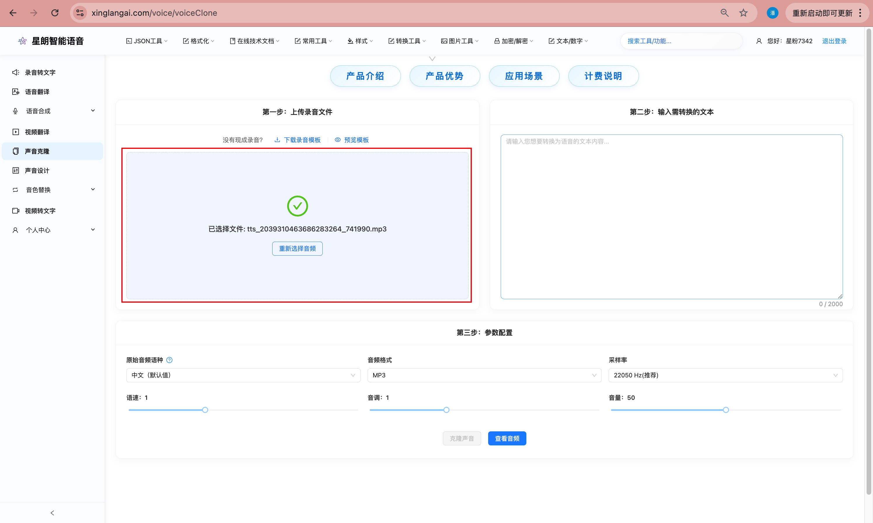Viewport: 873px width, 523px height.
Task: Click the 视频转文字 camera icon
Action: [15, 211]
